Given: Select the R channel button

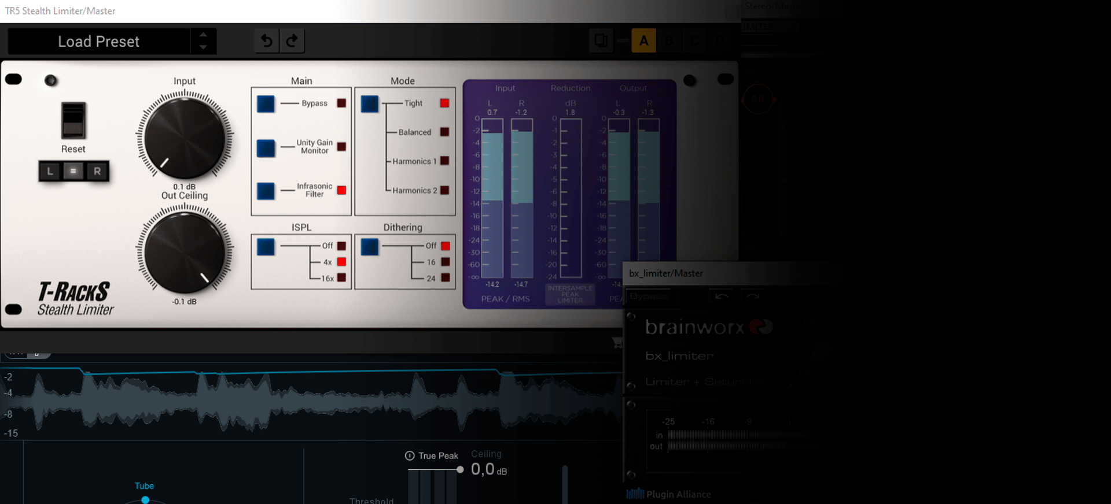Looking at the screenshot, I should coord(97,171).
